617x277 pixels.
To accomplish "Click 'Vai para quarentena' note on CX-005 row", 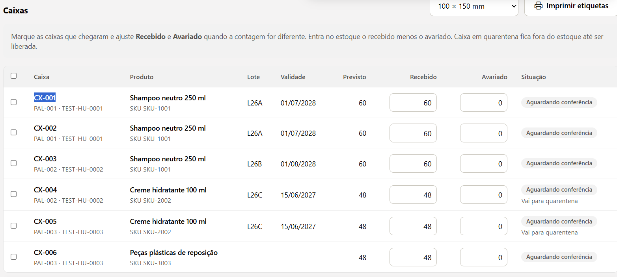I will (x=550, y=233).
